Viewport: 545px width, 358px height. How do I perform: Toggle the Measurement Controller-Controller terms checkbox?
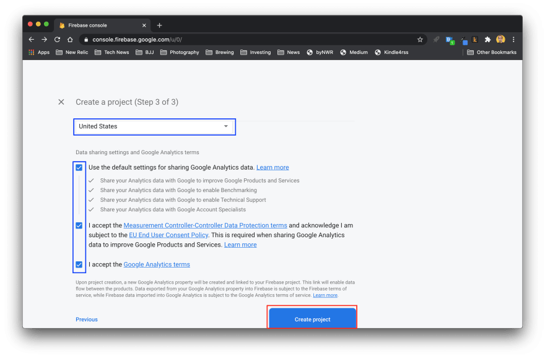point(79,225)
